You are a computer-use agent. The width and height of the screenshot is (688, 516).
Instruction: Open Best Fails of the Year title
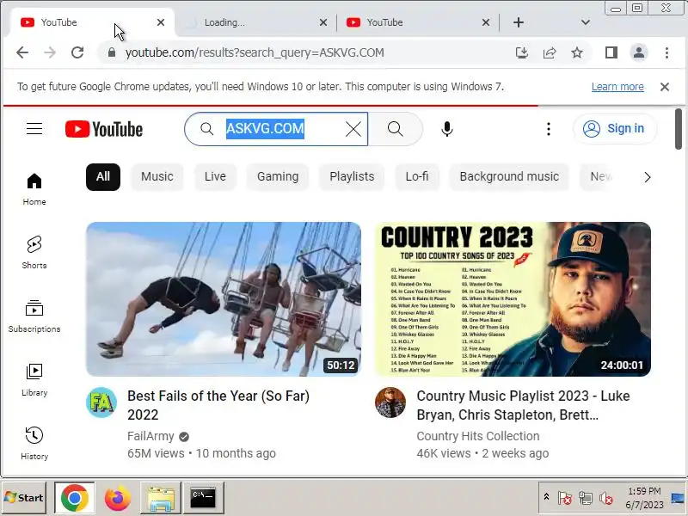(218, 405)
